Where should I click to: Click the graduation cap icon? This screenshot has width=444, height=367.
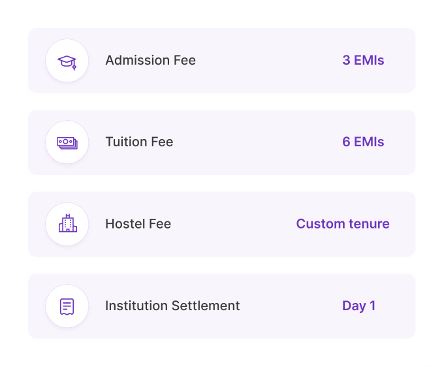click(x=67, y=62)
